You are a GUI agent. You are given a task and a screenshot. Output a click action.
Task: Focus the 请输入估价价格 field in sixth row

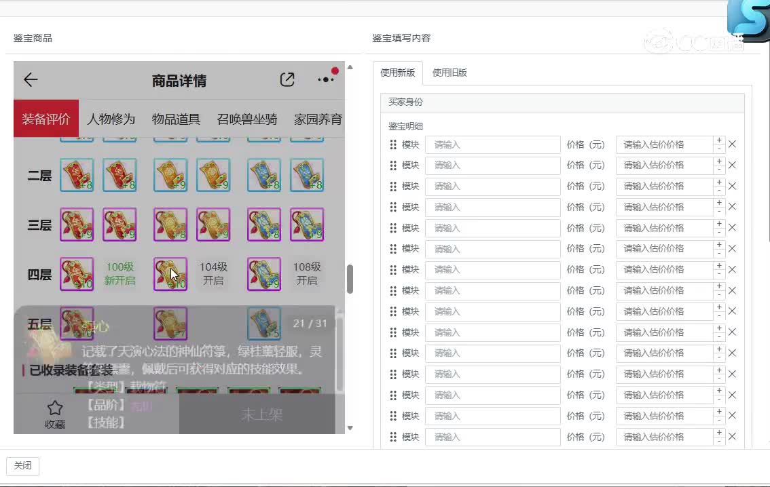coord(664,249)
